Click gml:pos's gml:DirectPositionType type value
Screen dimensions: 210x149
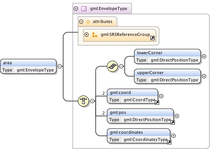tap(147, 120)
